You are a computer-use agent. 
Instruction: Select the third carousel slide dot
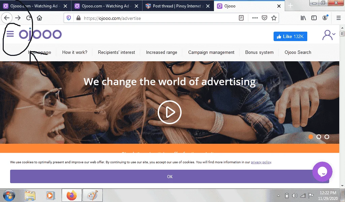pyautogui.click(x=327, y=137)
